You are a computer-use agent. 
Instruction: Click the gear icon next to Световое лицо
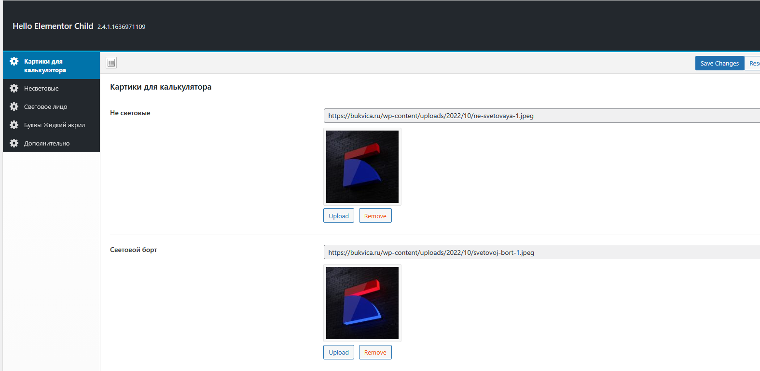[14, 106]
